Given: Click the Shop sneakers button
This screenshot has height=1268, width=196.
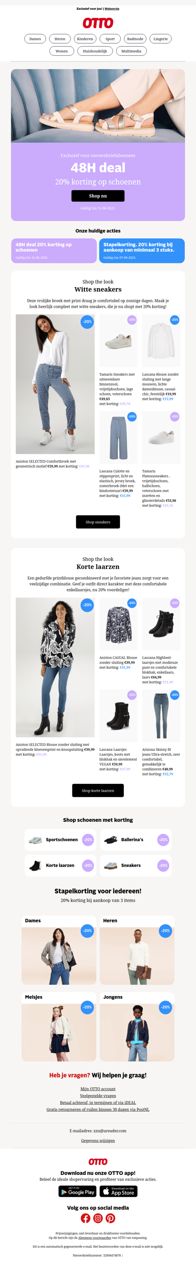Looking at the screenshot, I should click(98, 522).
